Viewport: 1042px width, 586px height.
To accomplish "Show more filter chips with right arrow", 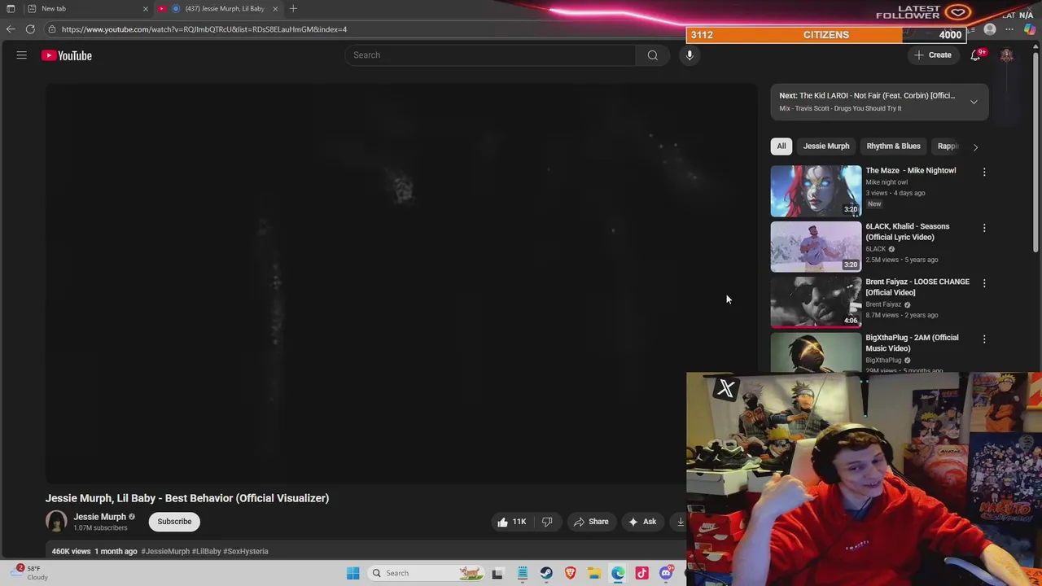I will (x=975, y=147).
